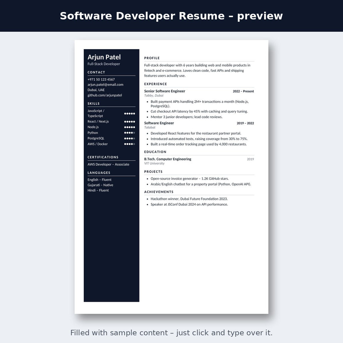This screenshot has width=343, height=343.
Task: Click the rating dots beside AWS / Docker
Action: click(x=130, y=144)
